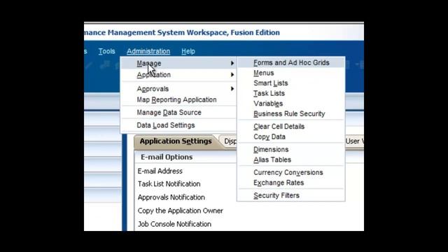Open Exchange Rates
This screenshot has height=252, width=448.
279,183
